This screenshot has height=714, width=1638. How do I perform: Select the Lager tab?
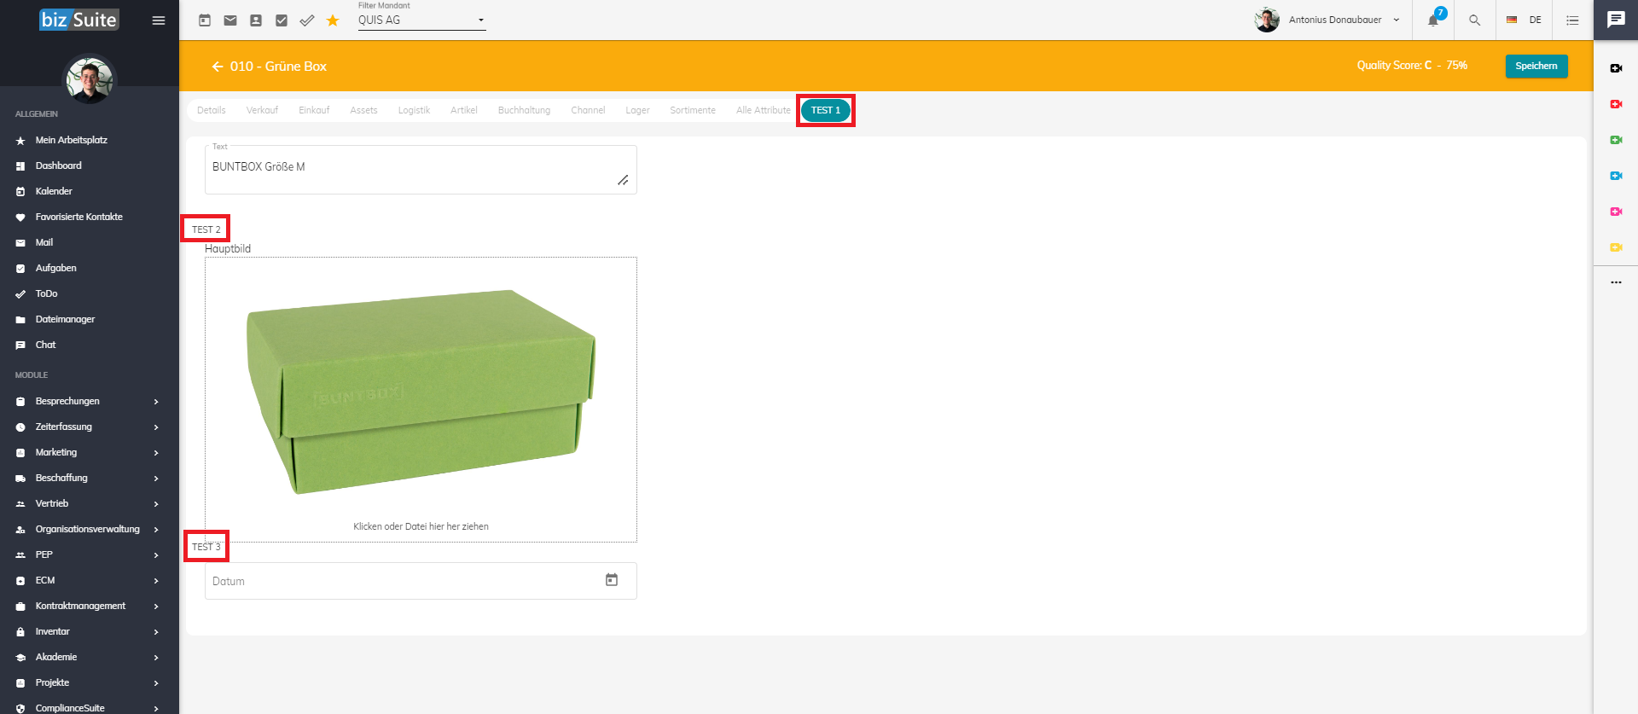pos(637,110)
